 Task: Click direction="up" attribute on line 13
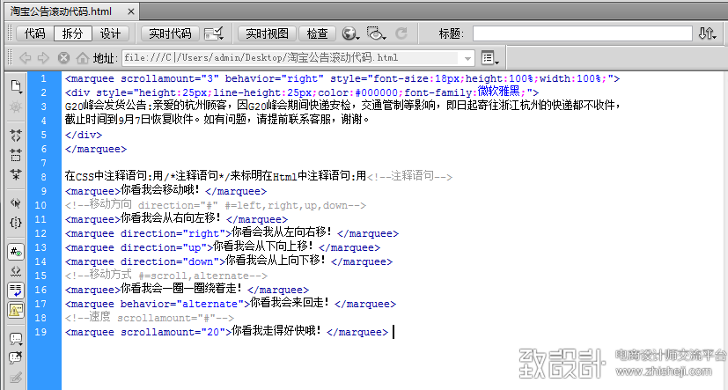pos(166,247)
